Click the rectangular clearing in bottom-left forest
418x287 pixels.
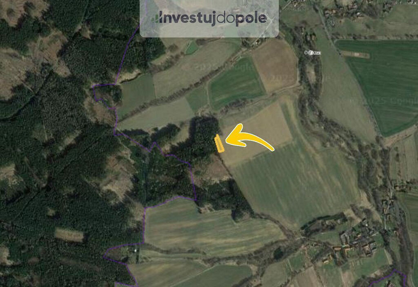[69, 235]
